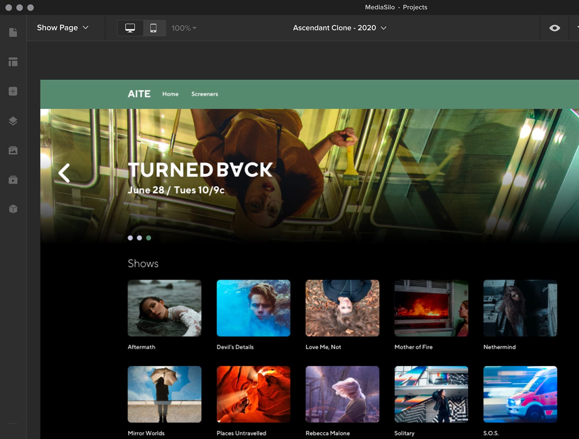Go to the Home nav item

tap(171, 94)
